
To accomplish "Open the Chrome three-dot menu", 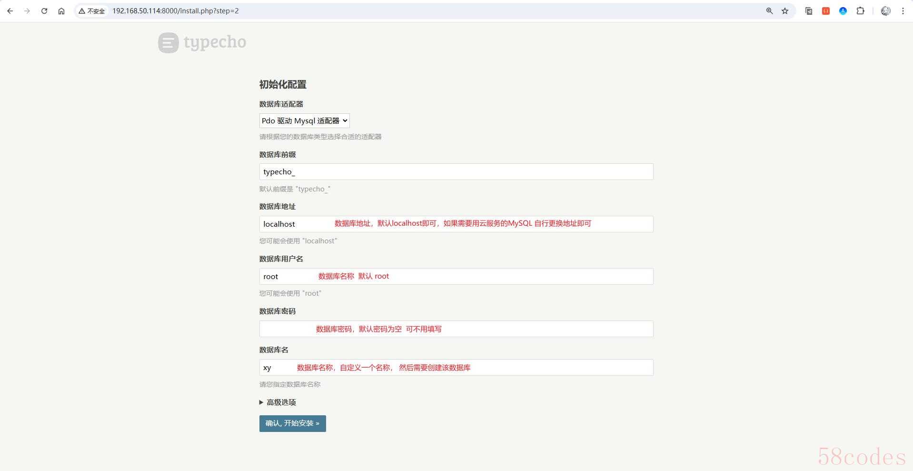I will pyautogui.click(x=903, y=11).
